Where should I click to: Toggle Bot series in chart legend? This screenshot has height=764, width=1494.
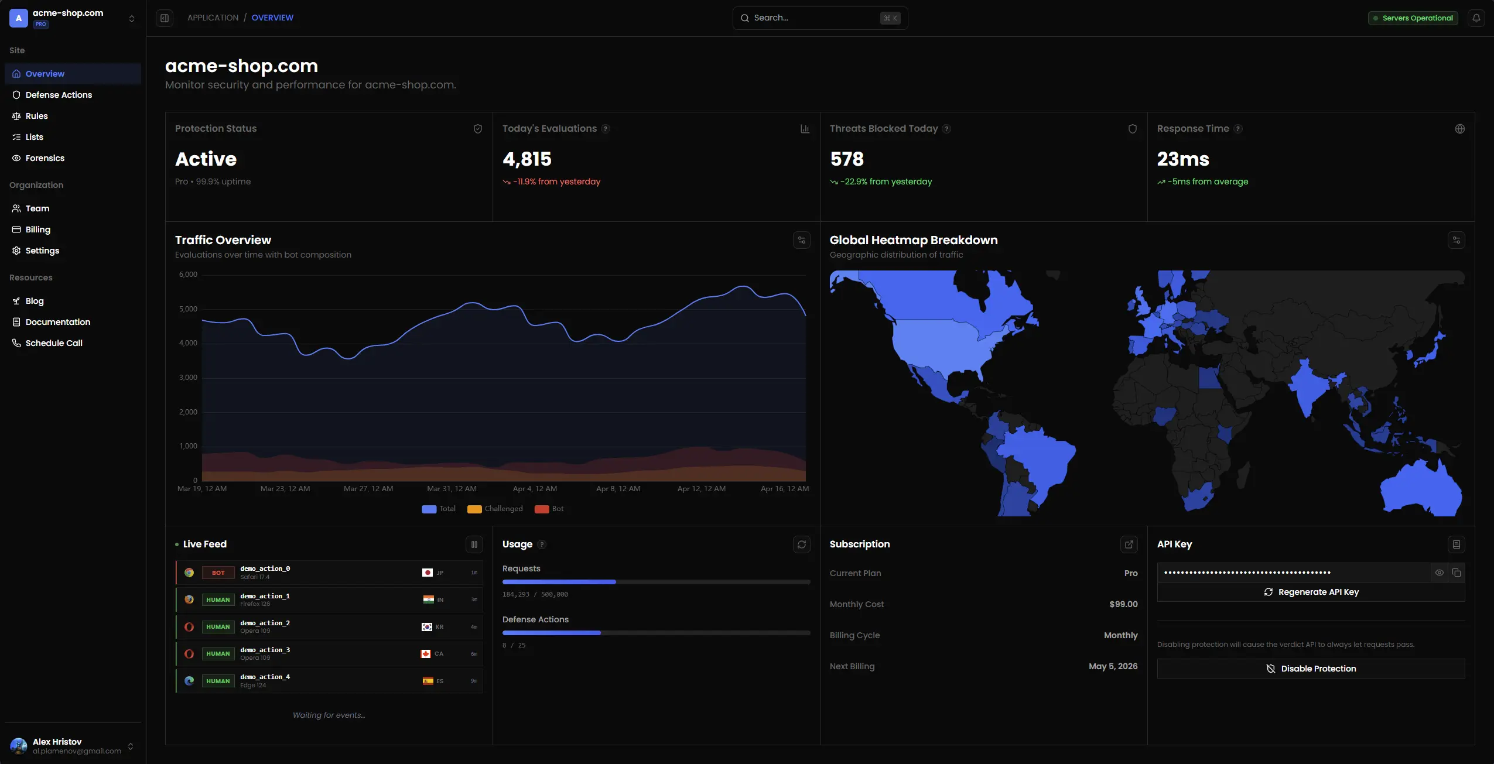549,509
